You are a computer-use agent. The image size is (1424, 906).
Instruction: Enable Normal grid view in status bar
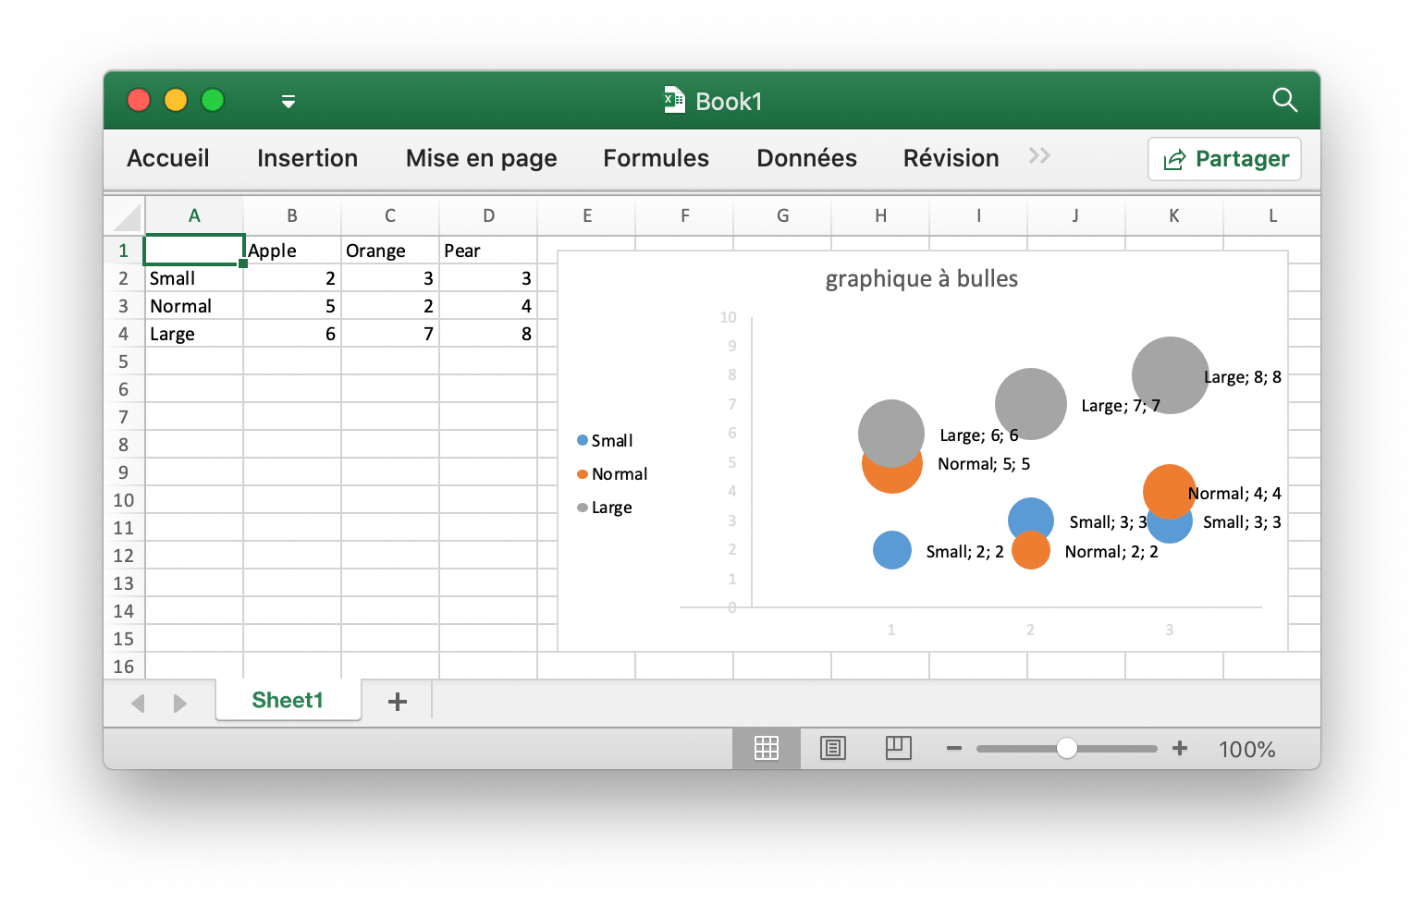pyautogui.click(x=767, y=749)
